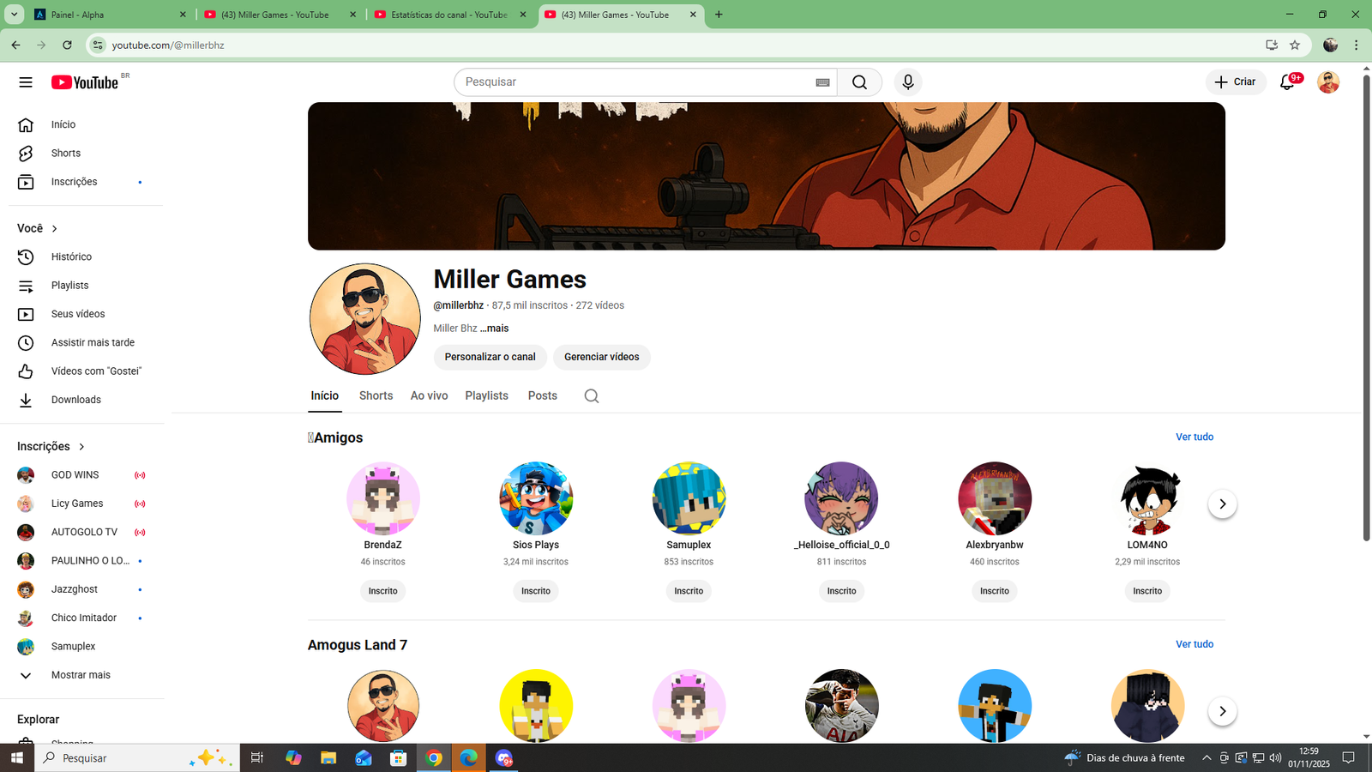Click the search magnifier button
1372x772 pixels.
859,82
